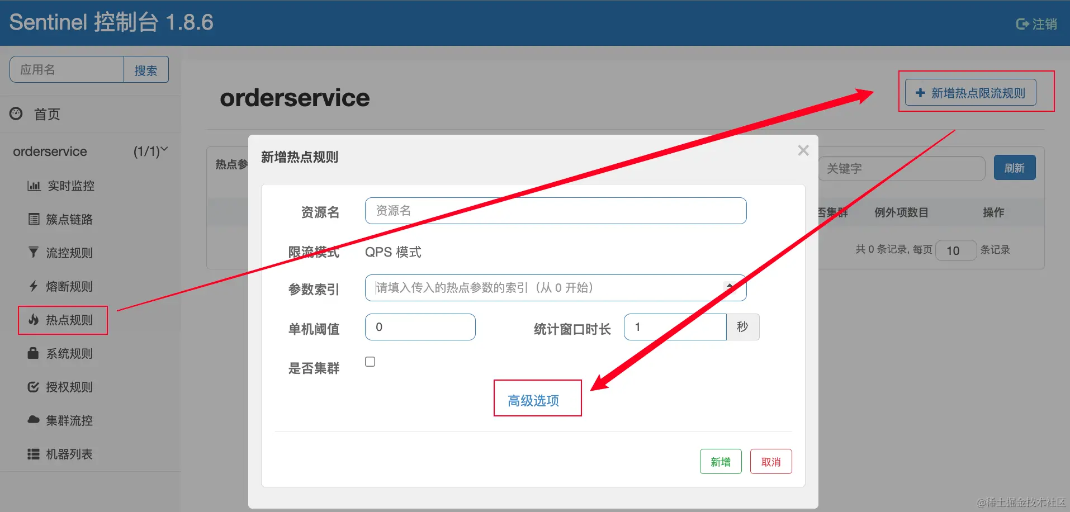
Task: Click the list icon for 簇点链路
Action: point(34,219)
